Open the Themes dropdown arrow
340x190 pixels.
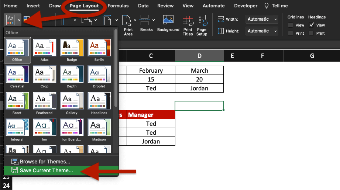coord(19,20)
